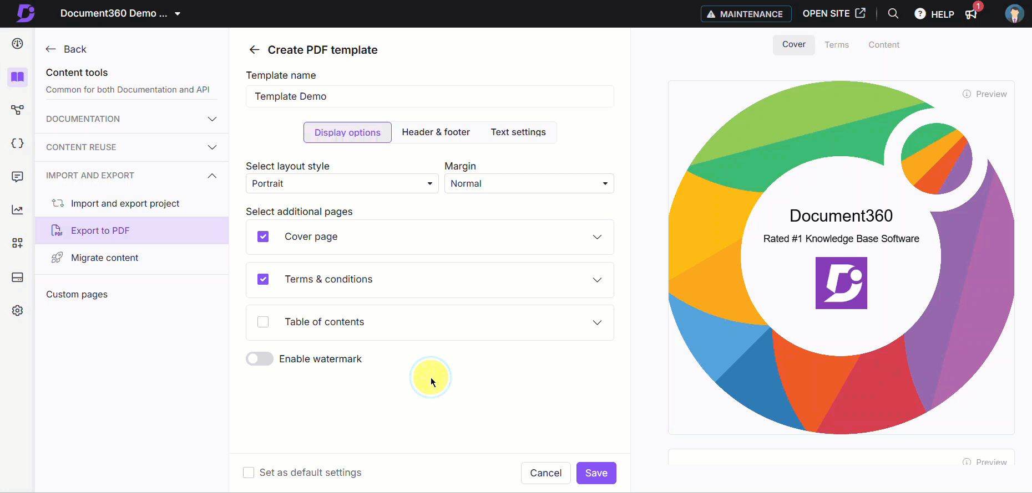
Task: Click the cover page preview thumbnail
Action: coord(841,258)
